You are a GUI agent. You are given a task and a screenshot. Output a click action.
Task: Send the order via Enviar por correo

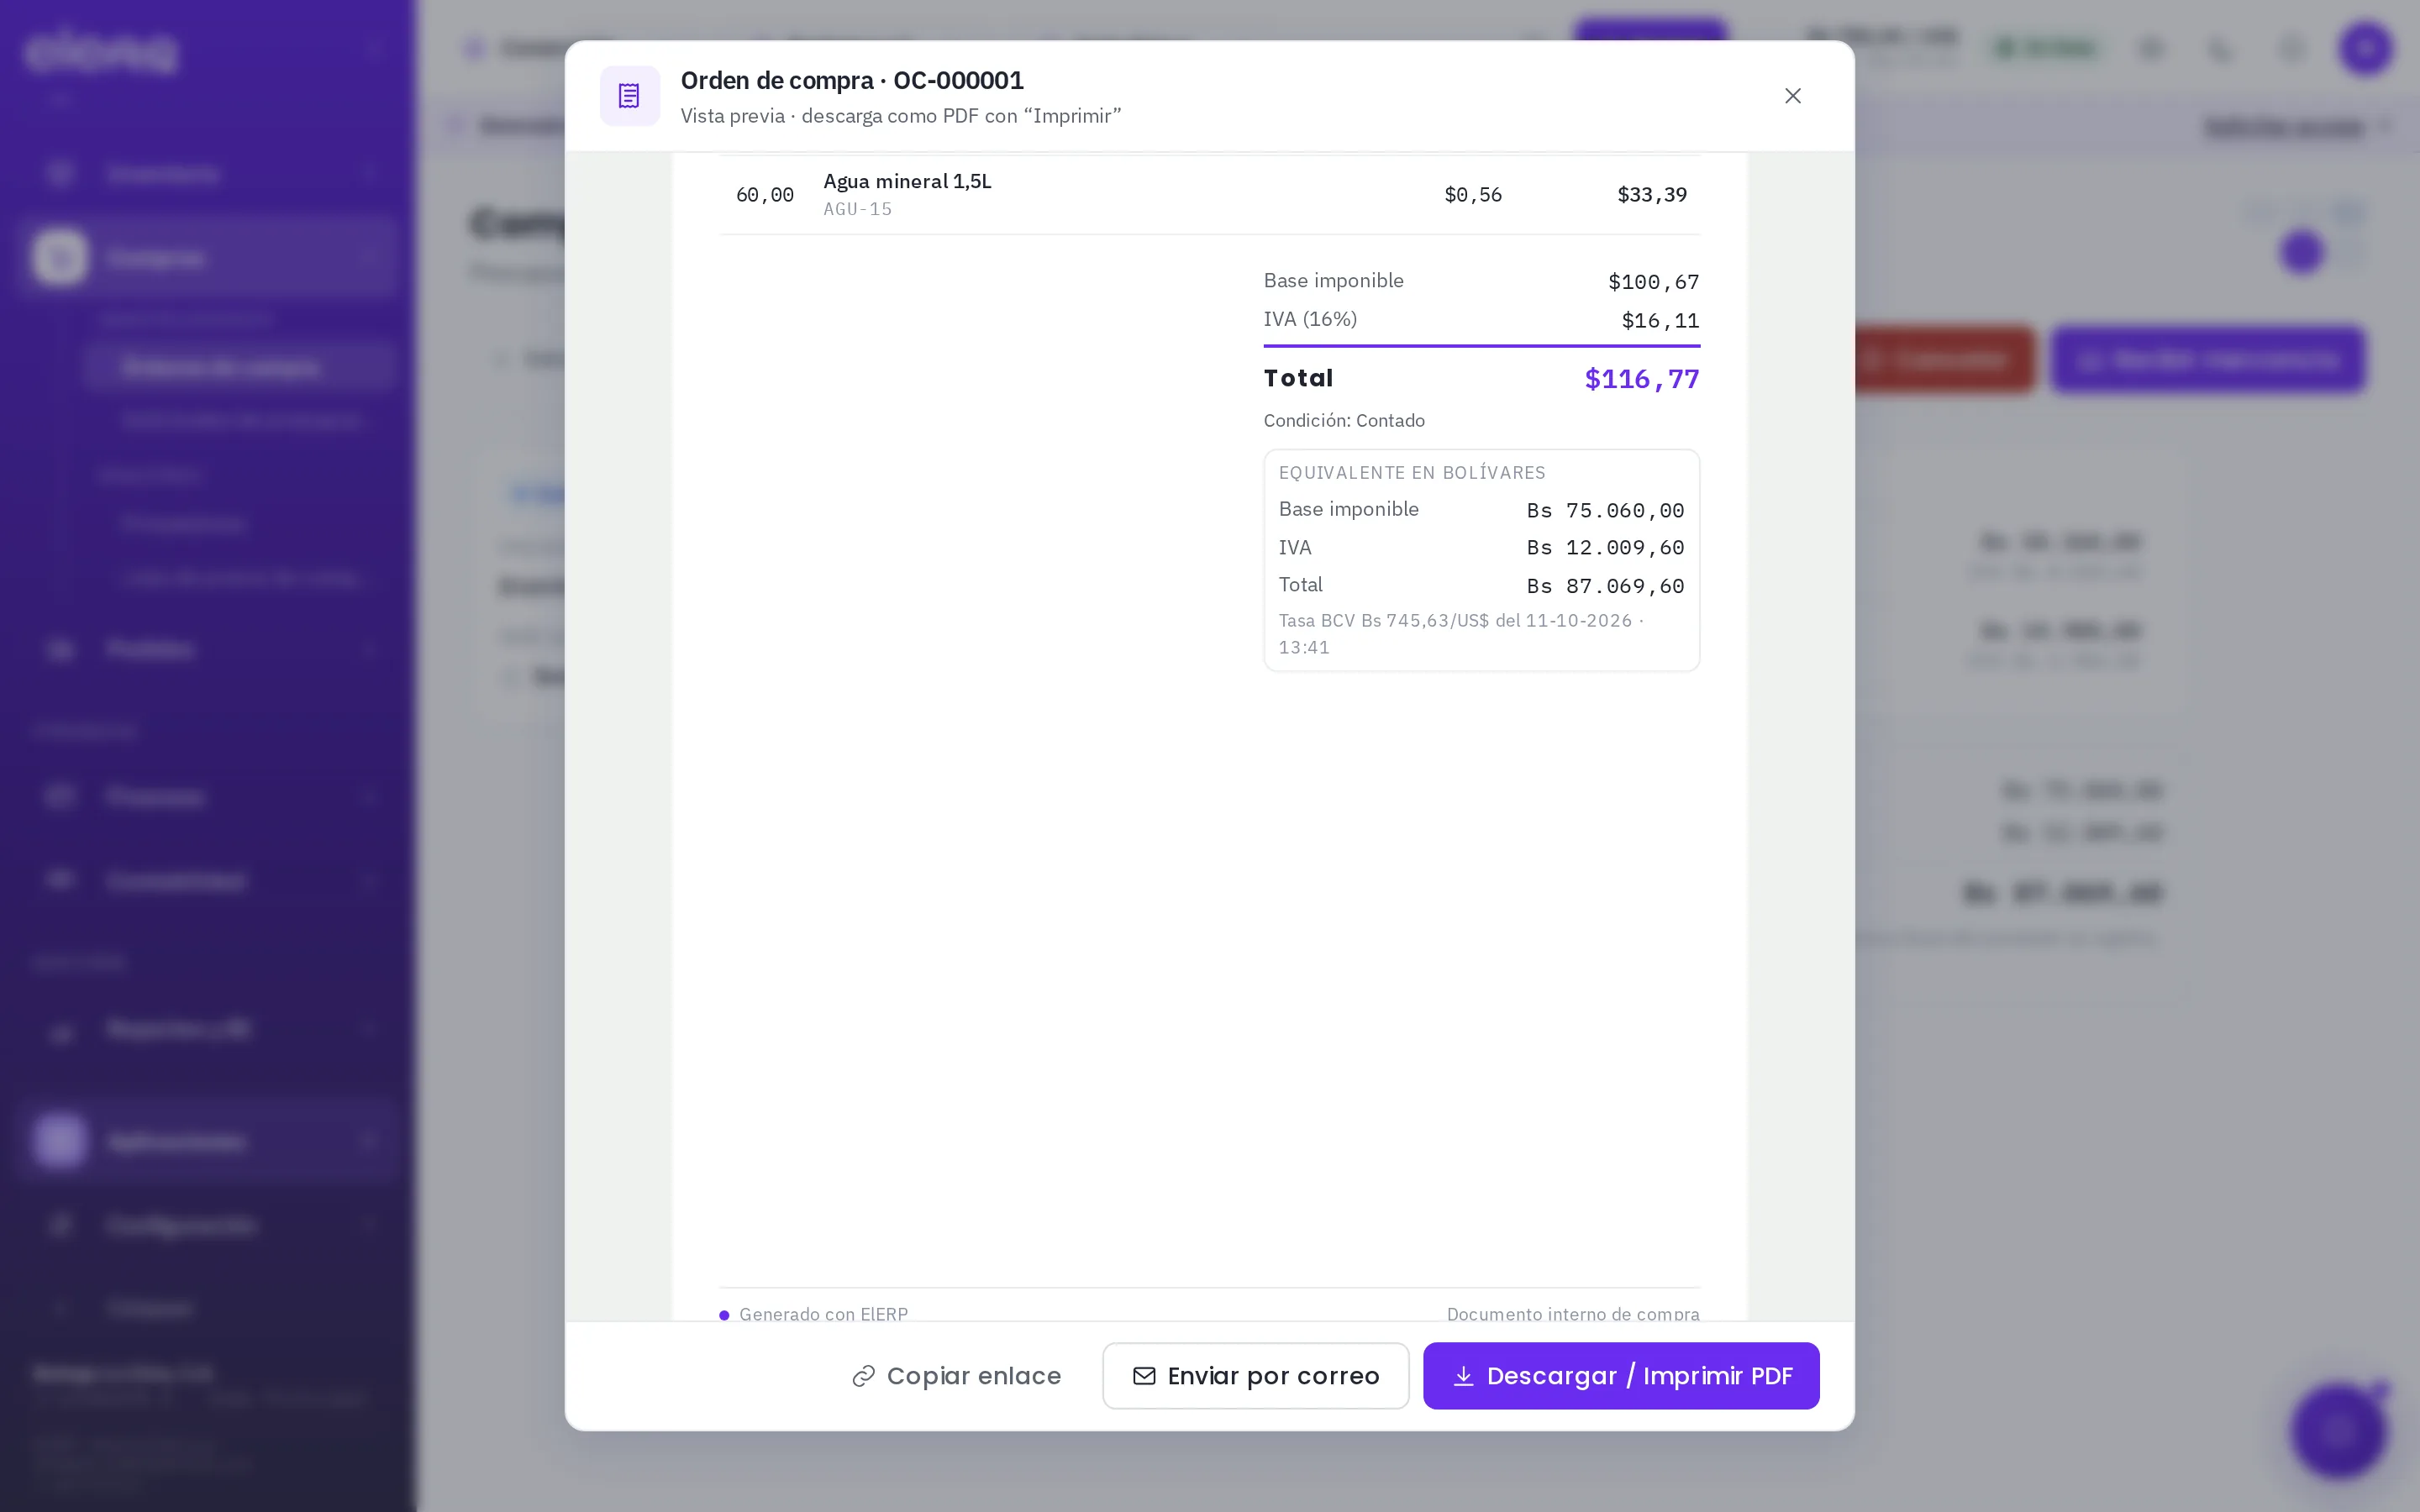[x=1255, y=1376]
